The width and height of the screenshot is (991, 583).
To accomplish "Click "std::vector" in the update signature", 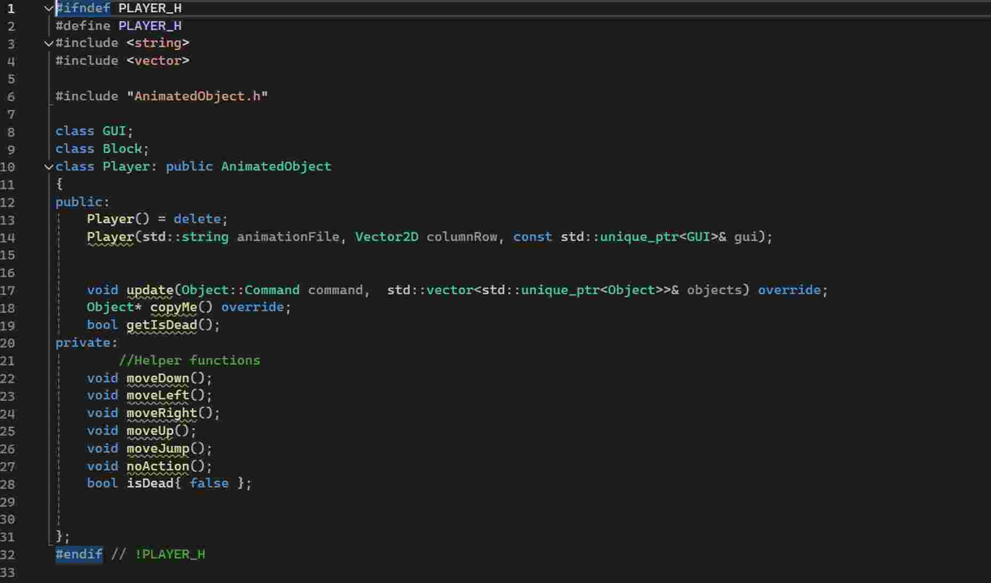I will 430,290.
